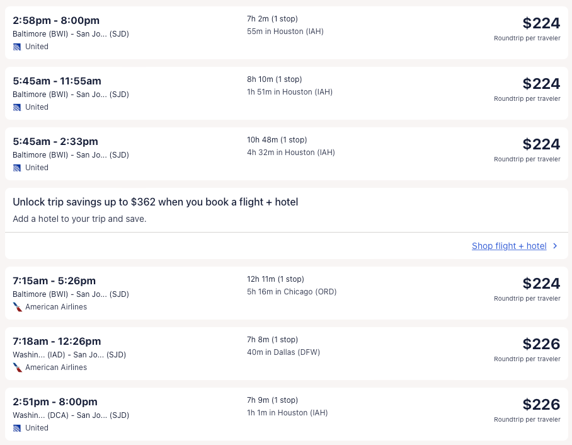Click the $224 price on the 2:58pm flight

(x=541, y=23)
